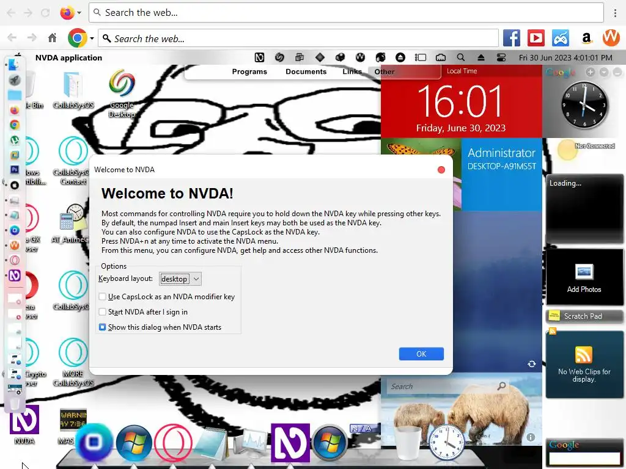Open the NVDA desktop shortcut
Viewport: 626px width, 469px height.
coord(24,425)
